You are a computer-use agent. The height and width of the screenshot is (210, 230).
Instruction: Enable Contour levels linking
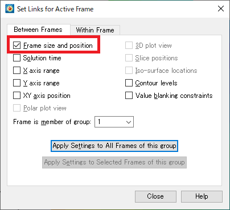(x=129, y=83)
